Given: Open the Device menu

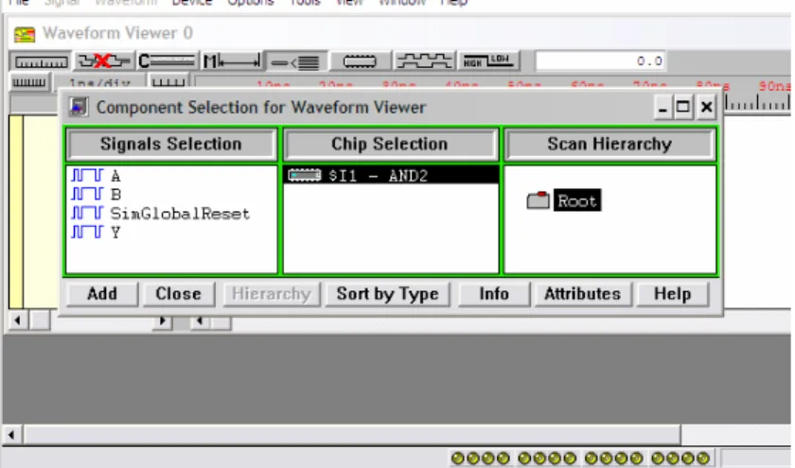Looking at the screenshot, I should click(191, 3).
